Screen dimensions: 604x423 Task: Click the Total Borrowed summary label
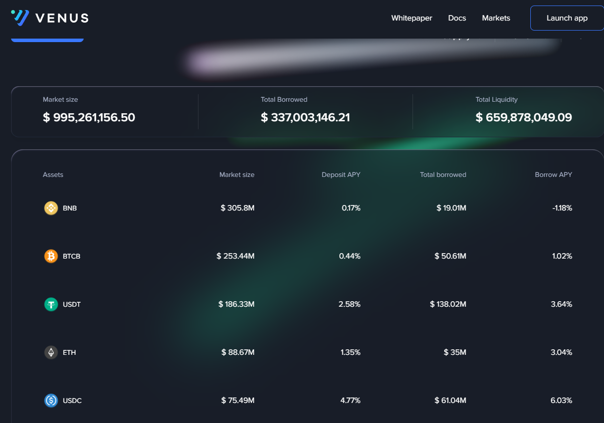pos(284,100)
